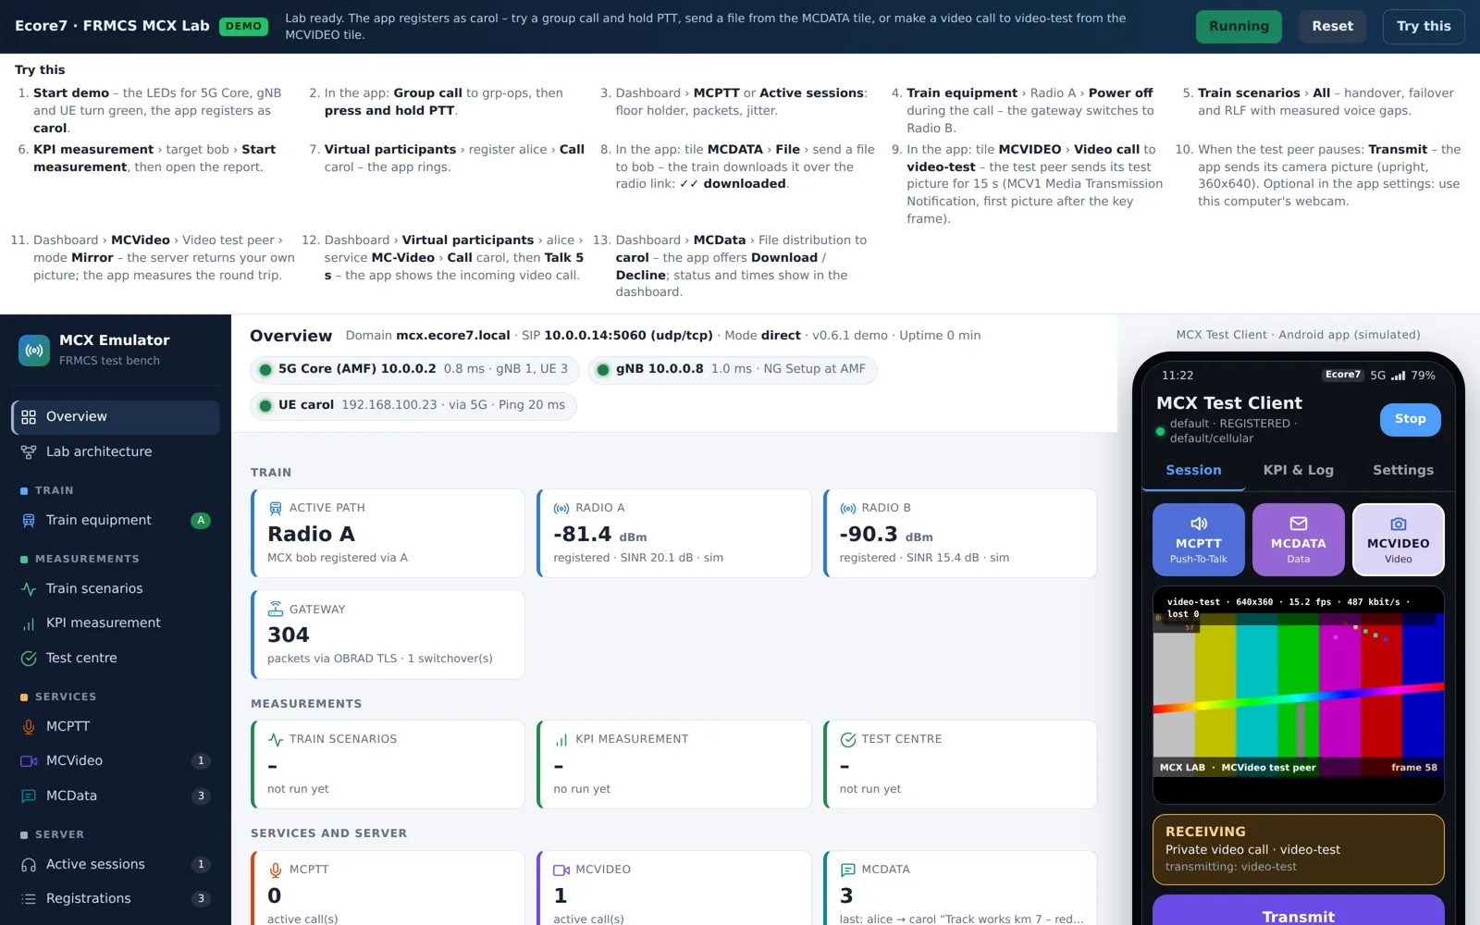The image size is (1480, 925).
Task: Open the MCDATA Data tile
Action: [x=1298, y=540]
